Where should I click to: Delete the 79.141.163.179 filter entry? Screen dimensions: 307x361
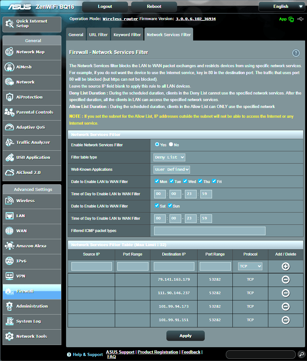(x=286, y=279)
